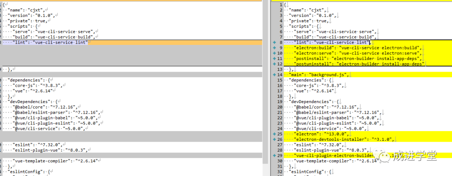
Task: Click the plus marker beside electron:build line 9
Action: (x=274, y=48)
